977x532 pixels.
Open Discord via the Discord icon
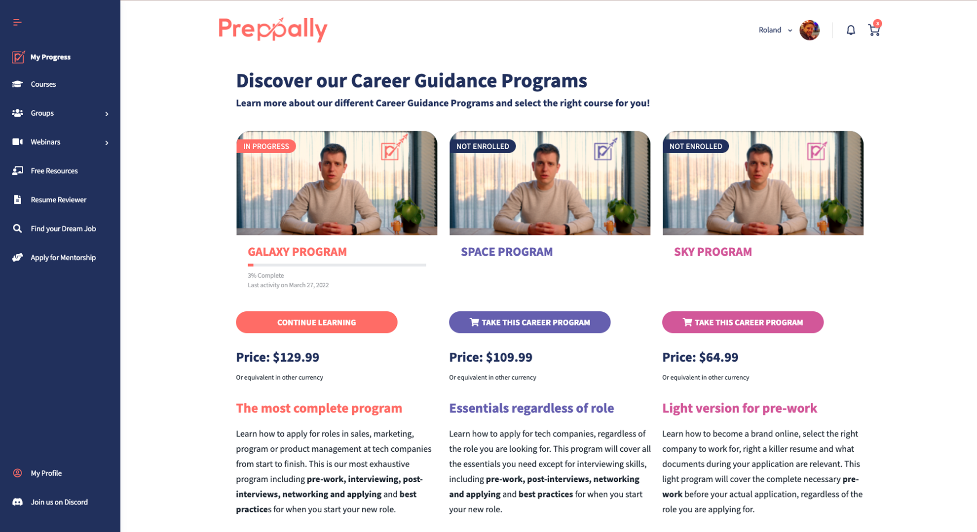[17, 502]
